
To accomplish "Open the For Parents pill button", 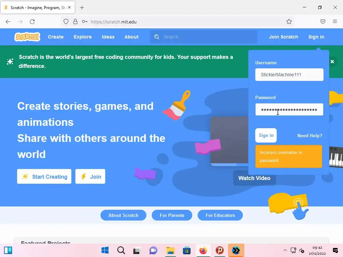I will [x=172, y=215].
